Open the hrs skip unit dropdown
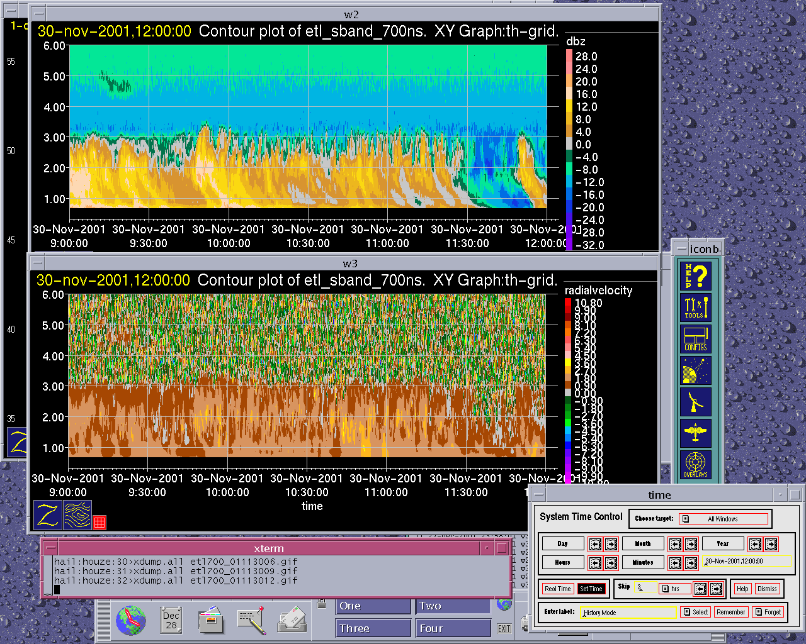The height and width of the screenshot is (644, 806). click(x=674, y=589)
